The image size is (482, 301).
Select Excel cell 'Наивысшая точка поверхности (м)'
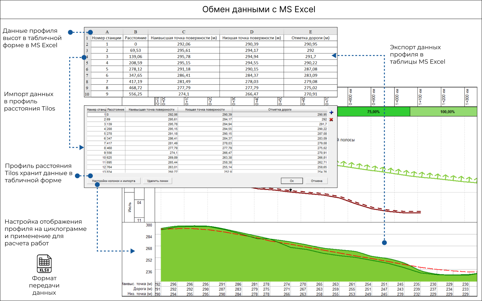tap(184, 38)
